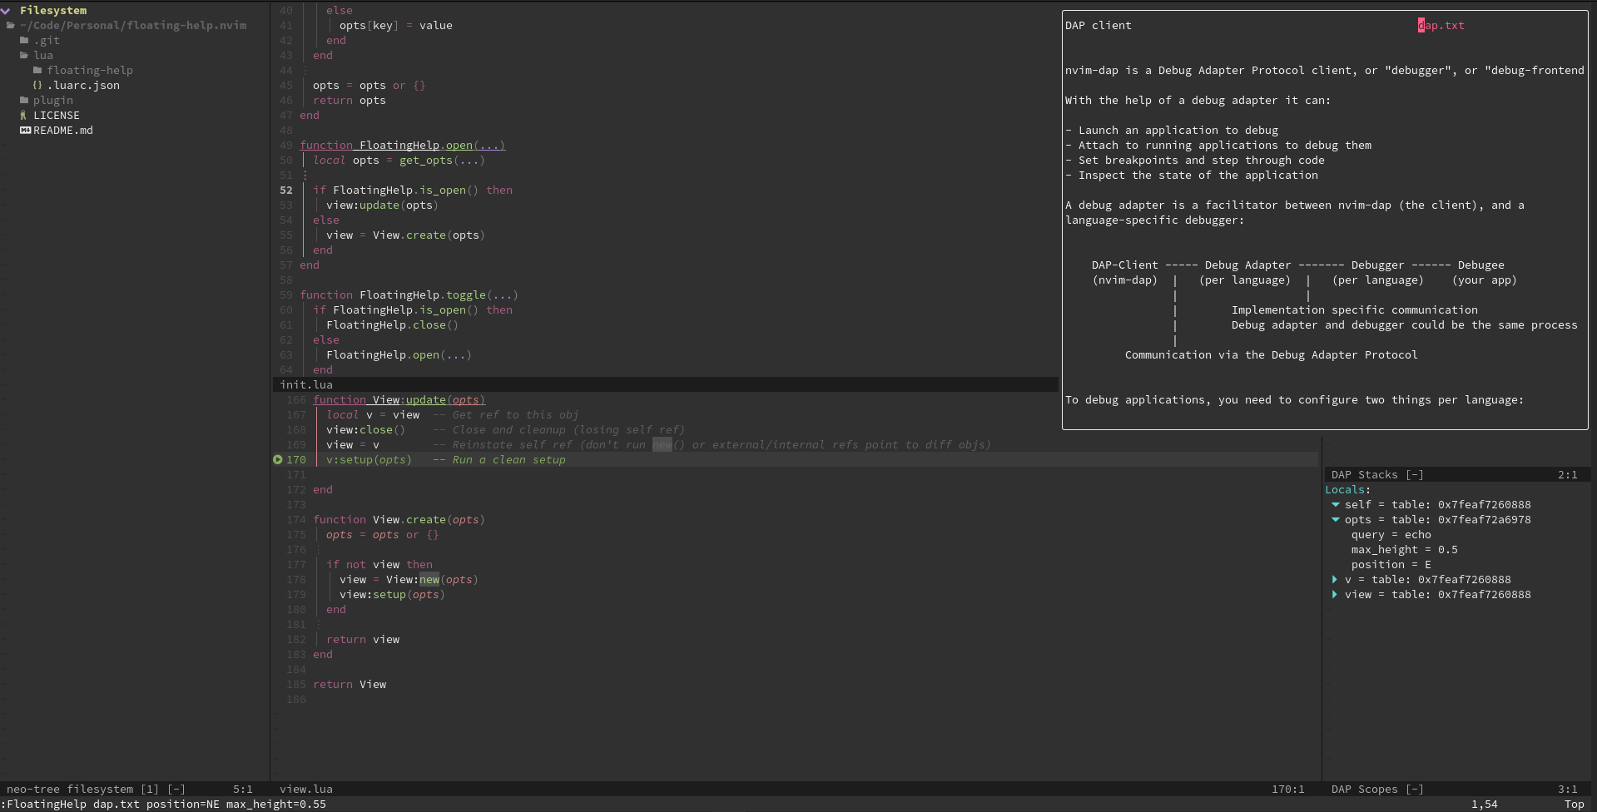
Task: Click 'Communication via the Debug Adapter Protocol' text
Action: coord(1271,354)
